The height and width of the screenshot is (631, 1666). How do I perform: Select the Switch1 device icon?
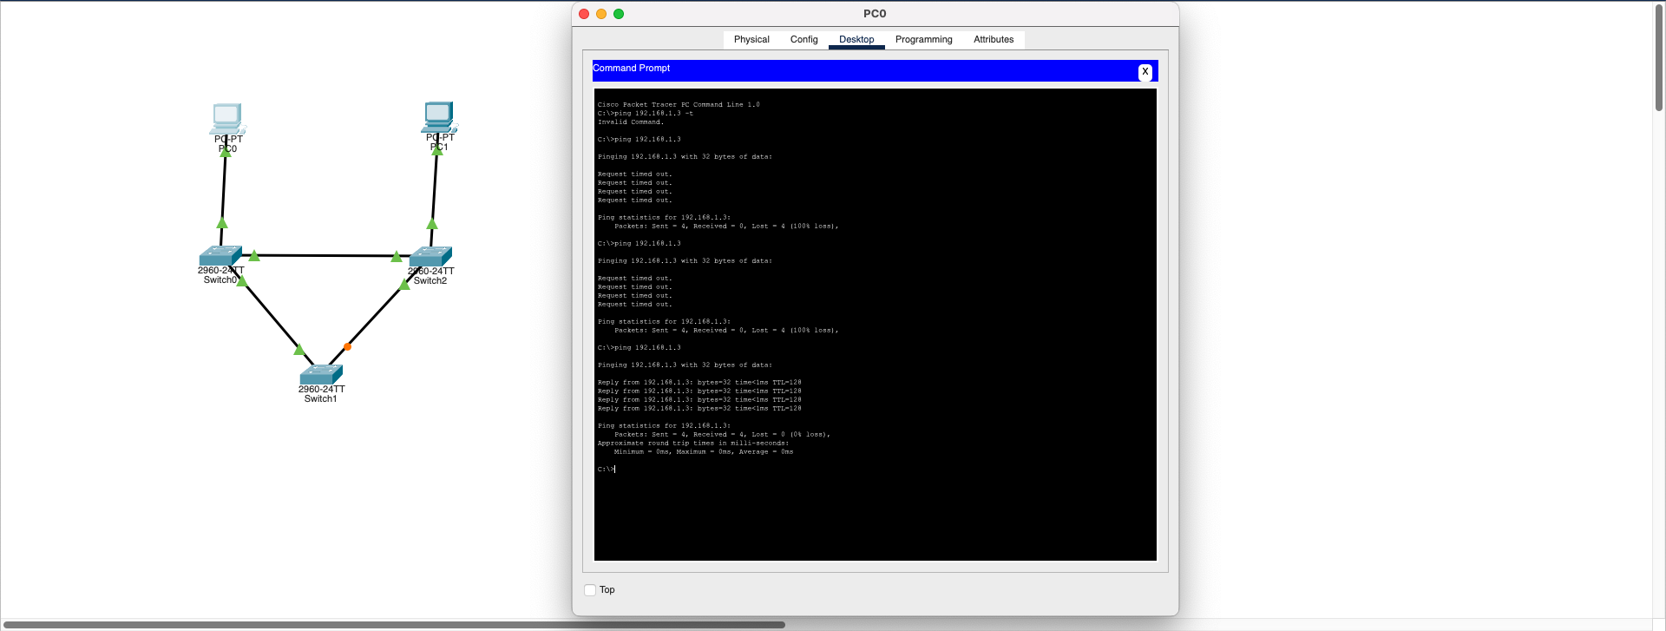(321, 375)
